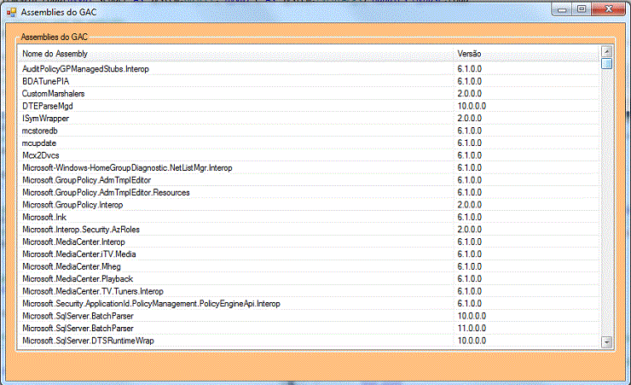The width and height of the screenshot is (631, 385).
Task: Click the vertical scrollbar thumb
Action: [x=606, y=64]
